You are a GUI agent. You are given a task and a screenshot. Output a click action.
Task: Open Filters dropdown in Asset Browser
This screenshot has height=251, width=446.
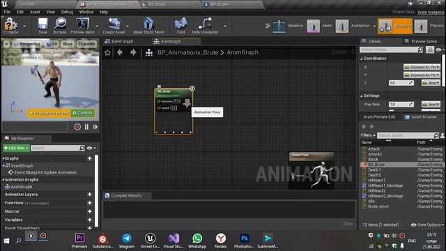368,135
